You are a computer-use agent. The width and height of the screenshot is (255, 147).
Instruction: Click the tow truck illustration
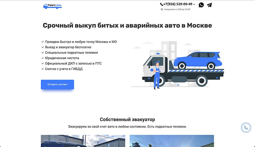(178, 65)
